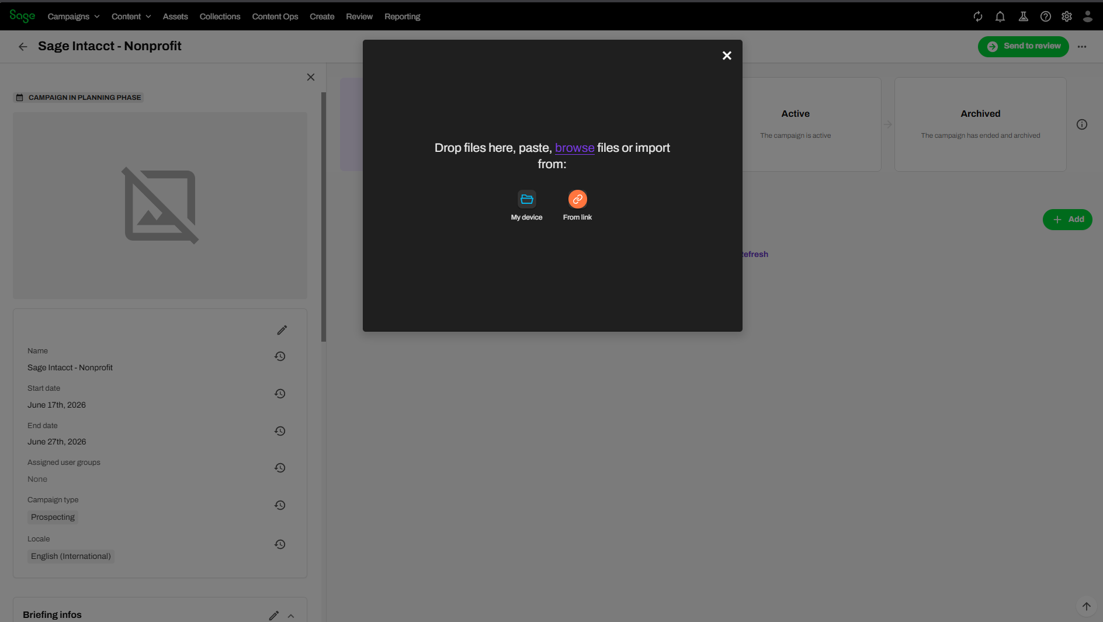Select the Archived campaign phase card
Image resolution: width=1103 pixels, height=622 pixels.
tap(980, 124)
